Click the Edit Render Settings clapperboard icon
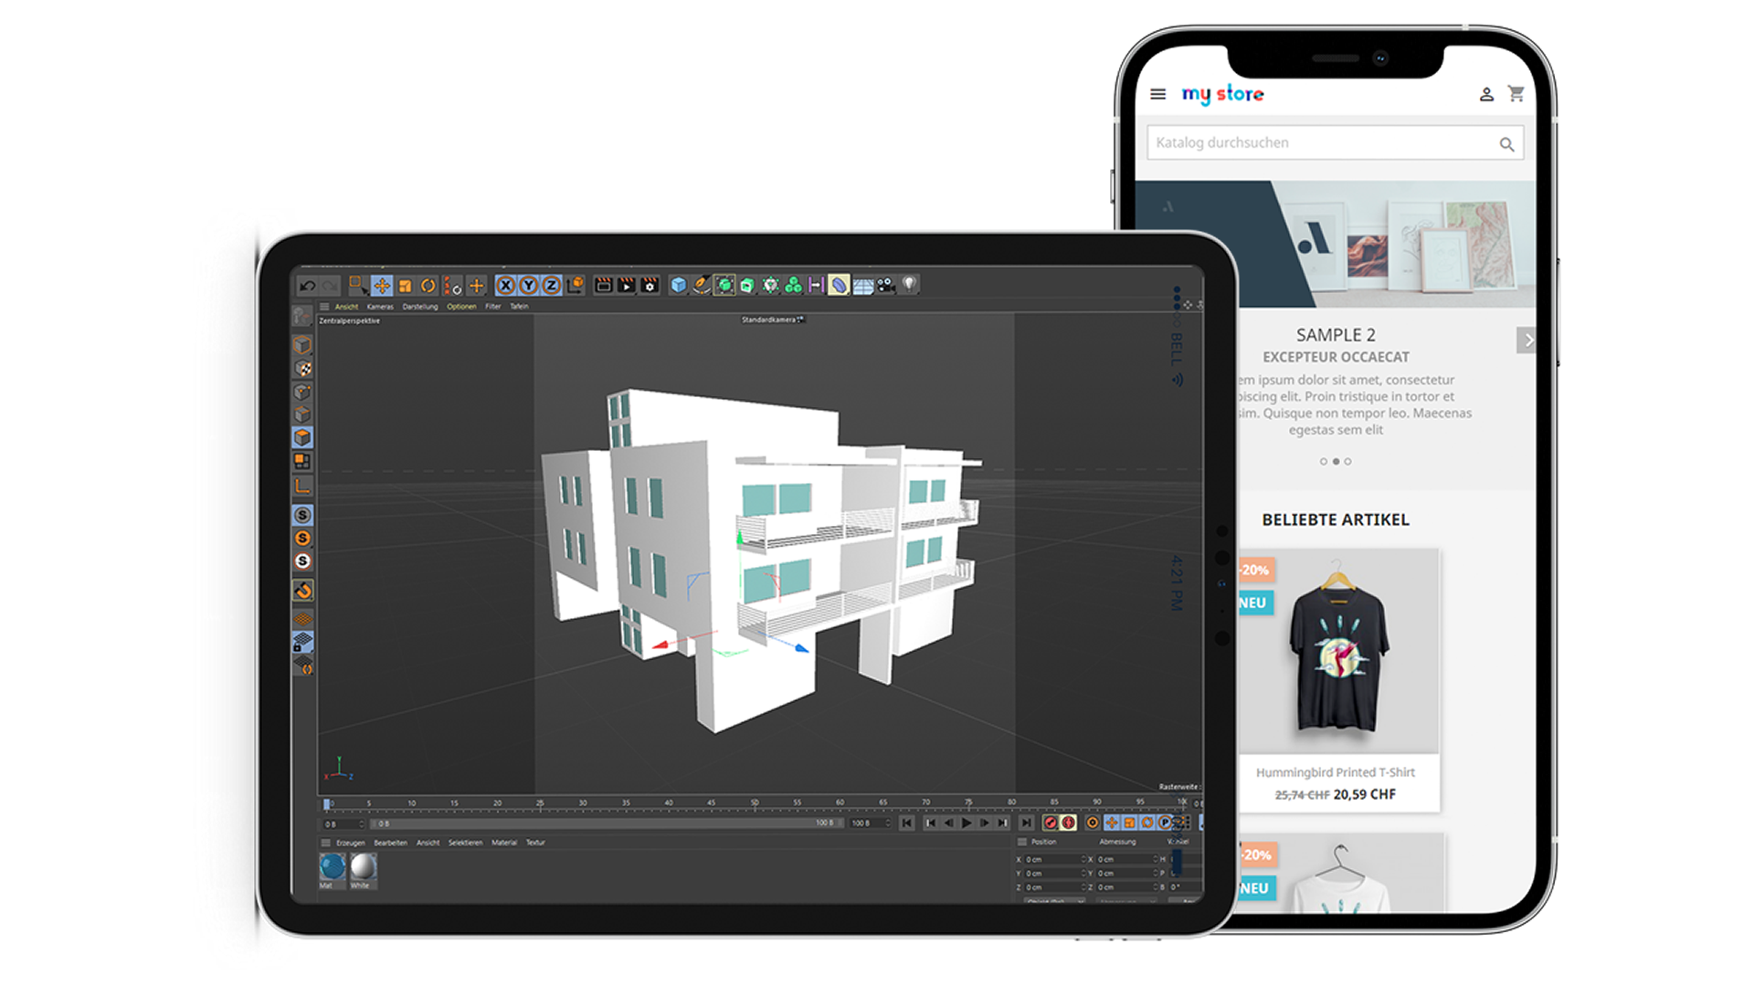Screen dimensions: 1754x986 point(650,285)
